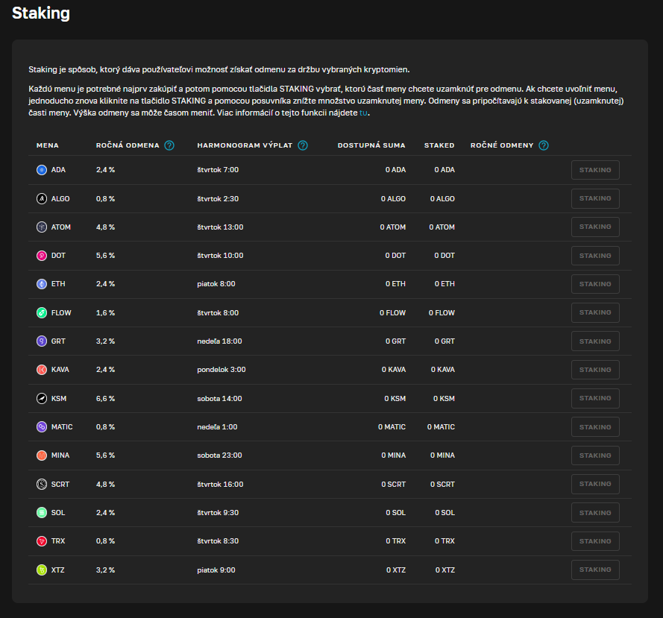Follow the 'tu' link for more information

364,113
